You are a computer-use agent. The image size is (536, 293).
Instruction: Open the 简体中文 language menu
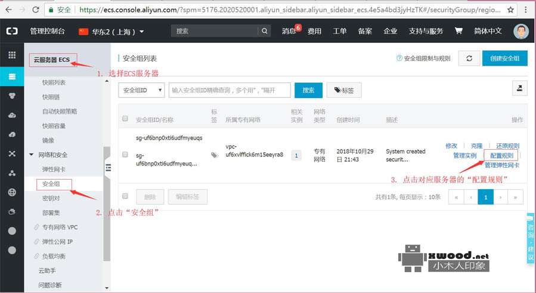[488, 31]
